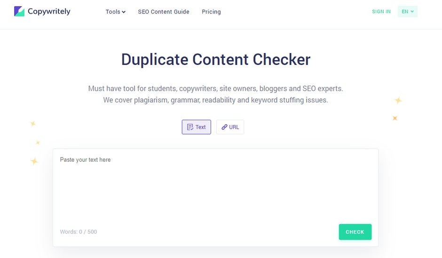Click the large star decoration near top right
442x258 pixels.
[x=398, y=100]
